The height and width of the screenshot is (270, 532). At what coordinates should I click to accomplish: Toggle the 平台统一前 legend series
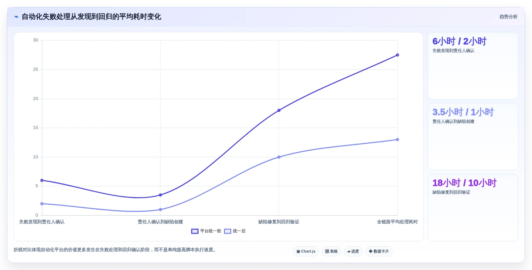click(206, 231)
